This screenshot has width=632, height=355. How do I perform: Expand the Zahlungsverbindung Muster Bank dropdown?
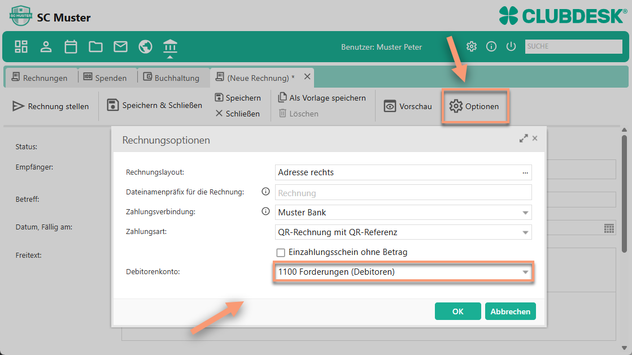(525, 213)
